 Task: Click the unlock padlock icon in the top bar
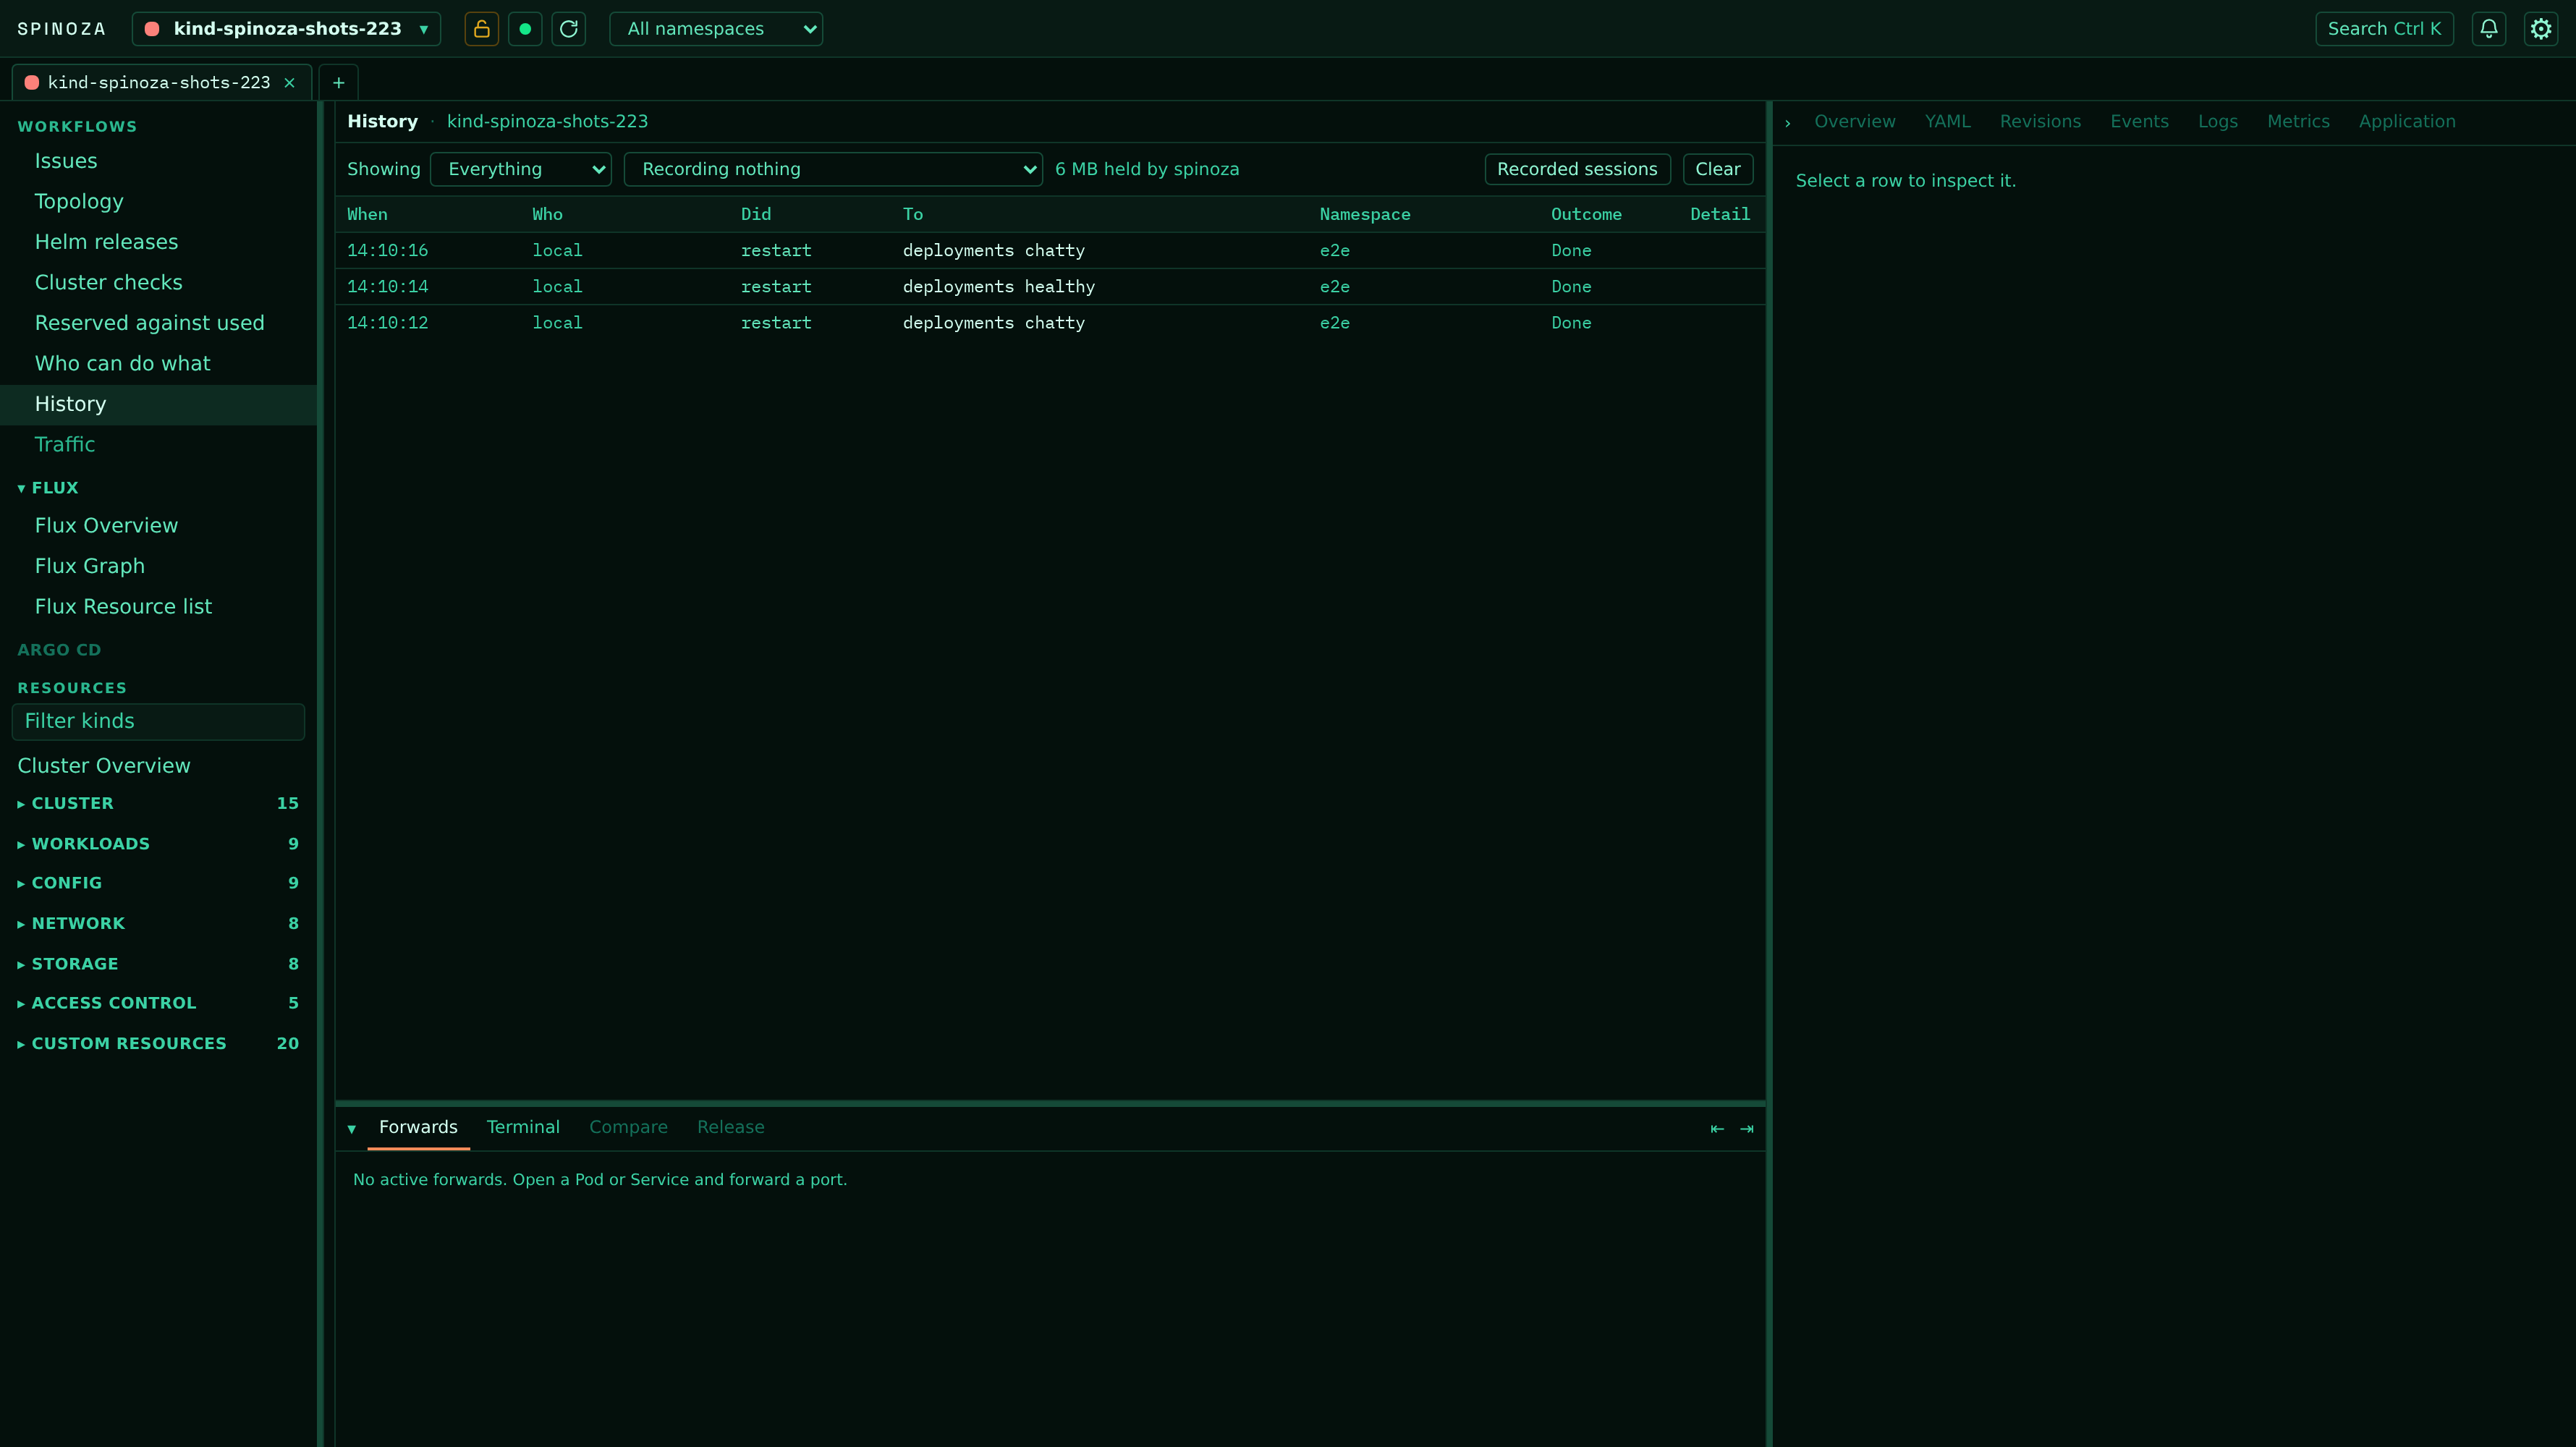pos(481,29)
